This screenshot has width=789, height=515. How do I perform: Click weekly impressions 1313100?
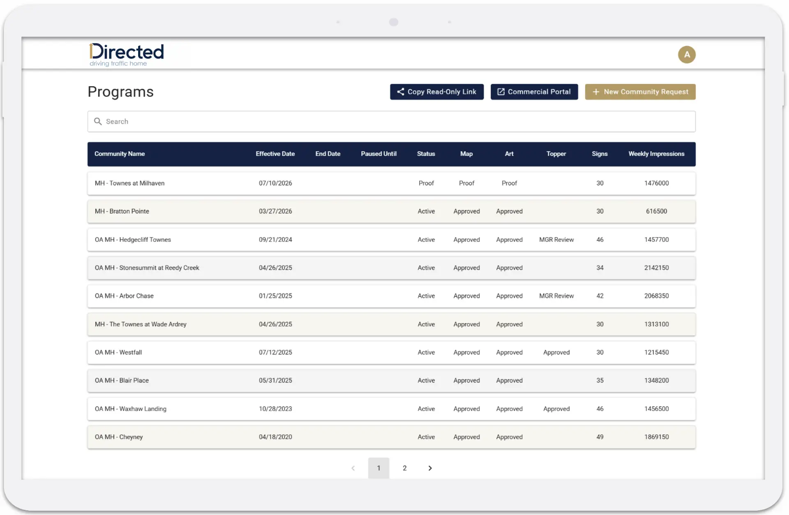point(656,324)
